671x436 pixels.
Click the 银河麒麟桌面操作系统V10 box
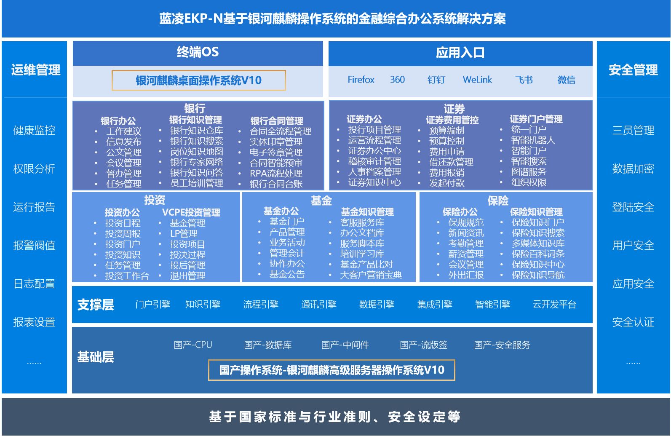coord(198,80)
